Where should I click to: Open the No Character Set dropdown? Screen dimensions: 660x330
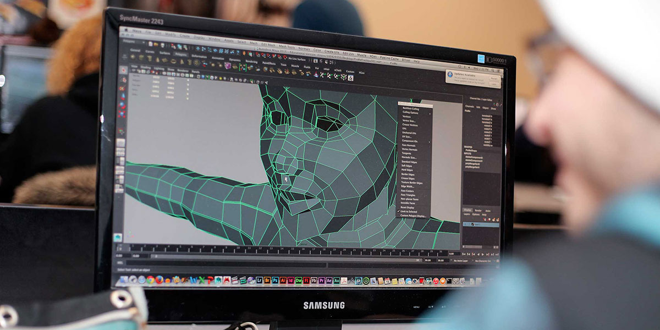coord(484,260)
